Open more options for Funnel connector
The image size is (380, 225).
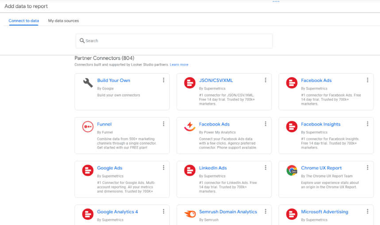coord(164,124)
